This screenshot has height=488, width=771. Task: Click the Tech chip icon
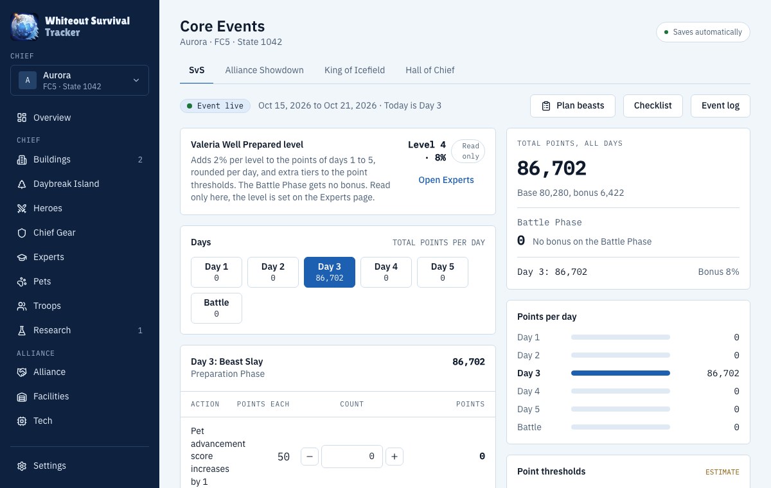point(22,421)
